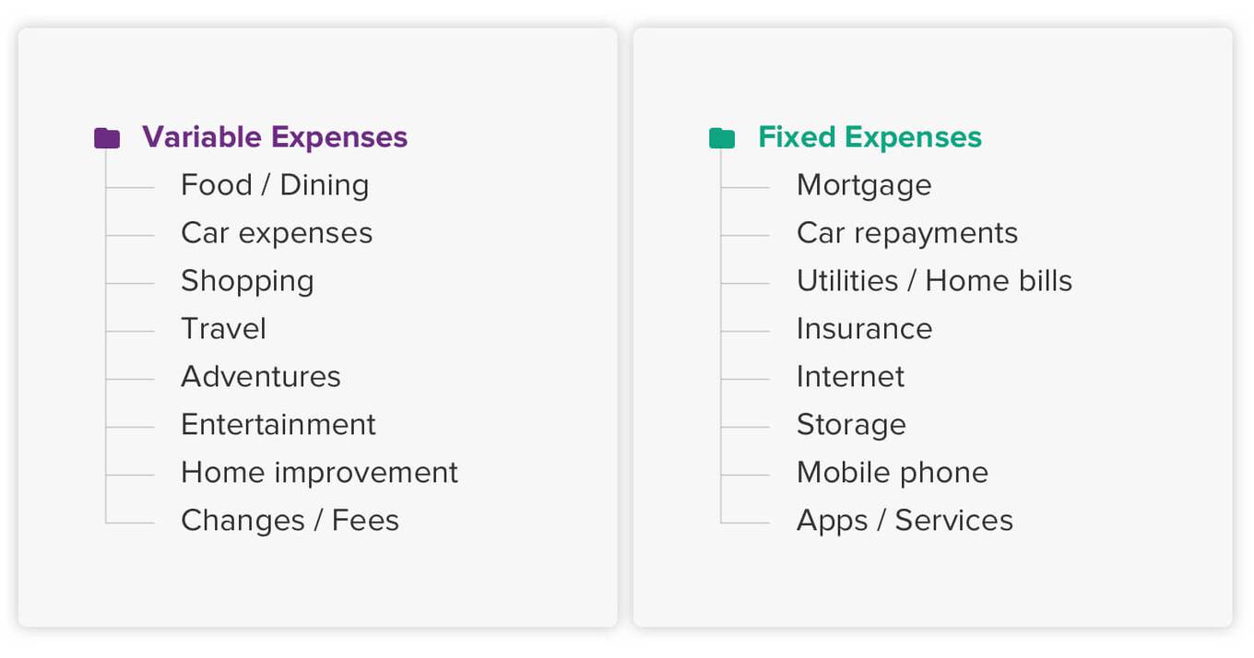Open the Food / Dining category
The image size is (1254, 658).
(275, 185)
